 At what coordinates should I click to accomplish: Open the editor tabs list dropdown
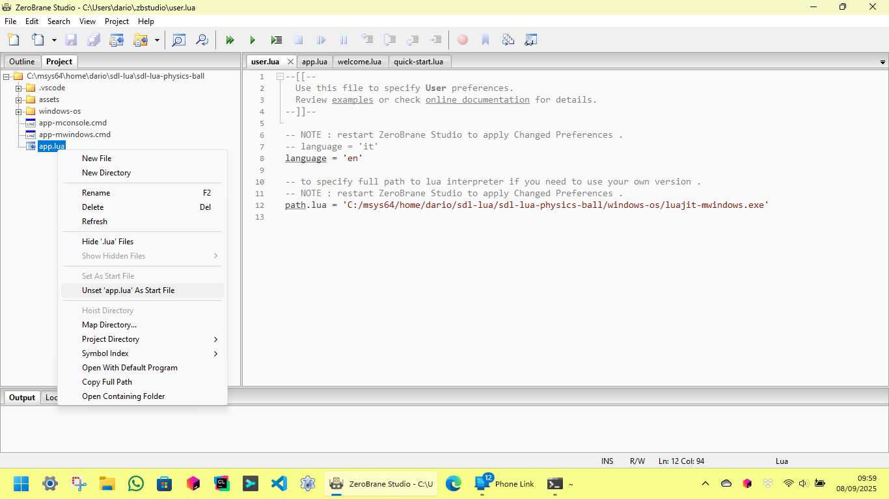[x=883, y=62]
